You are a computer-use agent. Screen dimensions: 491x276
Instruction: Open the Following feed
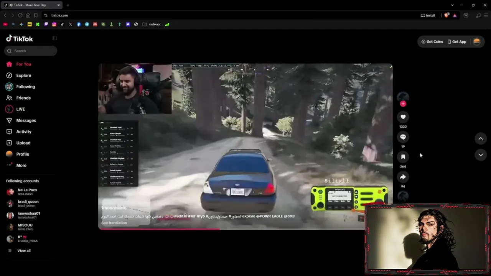click(x=25, y=87)
